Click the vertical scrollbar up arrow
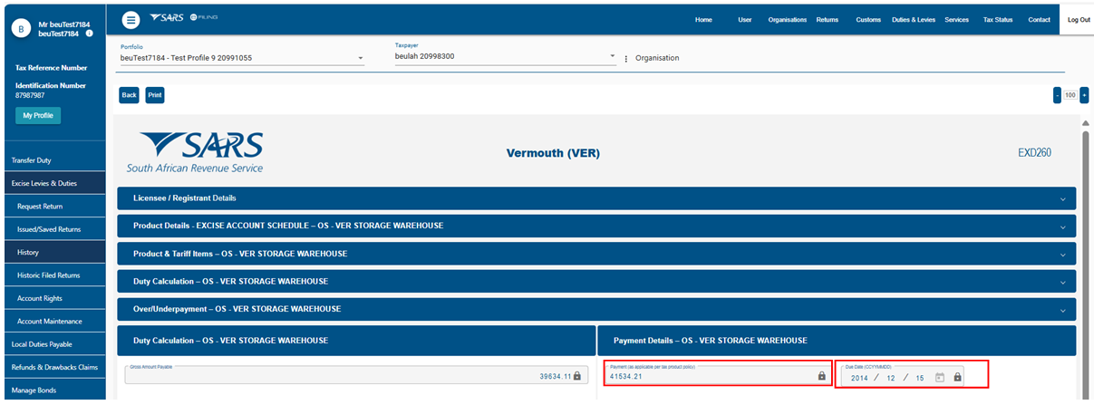This screenshot has width=1094, height=405. point(1085,123)
